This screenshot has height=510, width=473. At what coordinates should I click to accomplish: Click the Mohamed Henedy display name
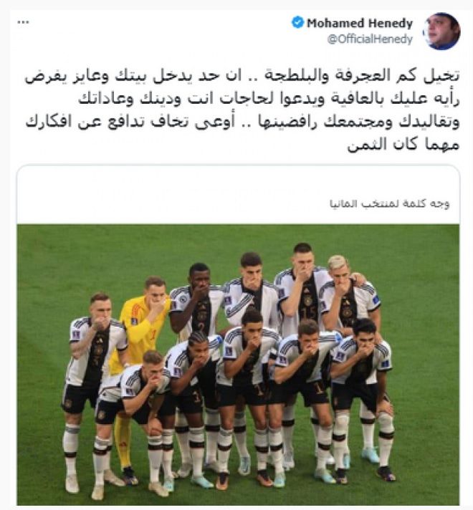[x=360, y=23]
